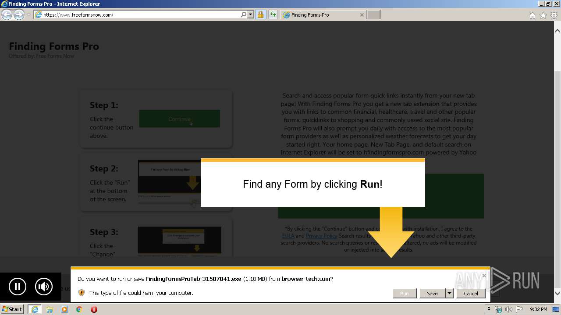This screenshot has width=561, height=315.
Task: Mute the sound with the speaker button
Action: click(x=43, y=287)
